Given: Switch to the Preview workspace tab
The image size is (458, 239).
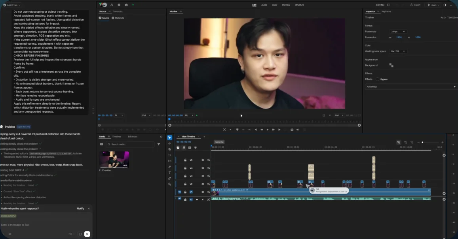Looking at the screenshot, I should pos(286,5).
